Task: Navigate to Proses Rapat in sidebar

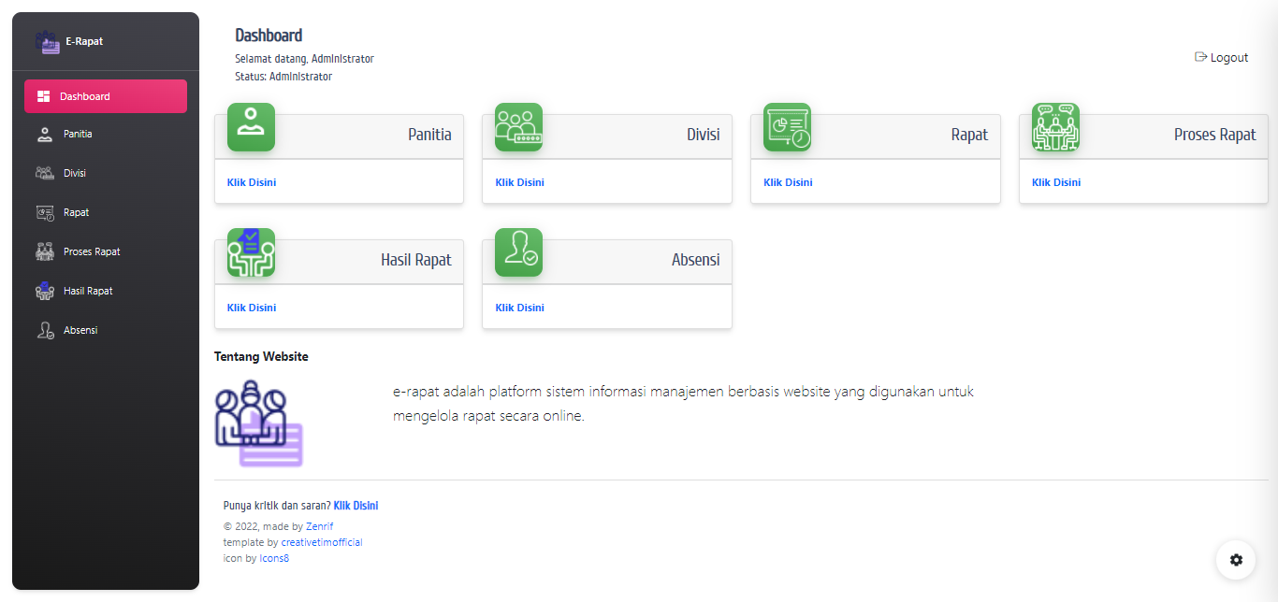Action: click(92, 251)
